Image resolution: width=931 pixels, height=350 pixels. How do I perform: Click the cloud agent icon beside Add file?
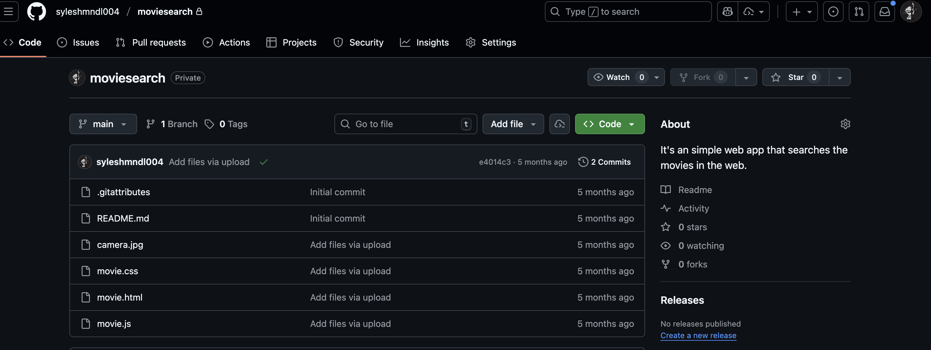pos(559,124)
